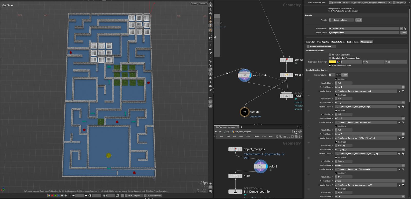This screenshot has width=411, height=199.
Task: Jump to operator for Houdini Source 1
Action: click(x=399, y=91)
